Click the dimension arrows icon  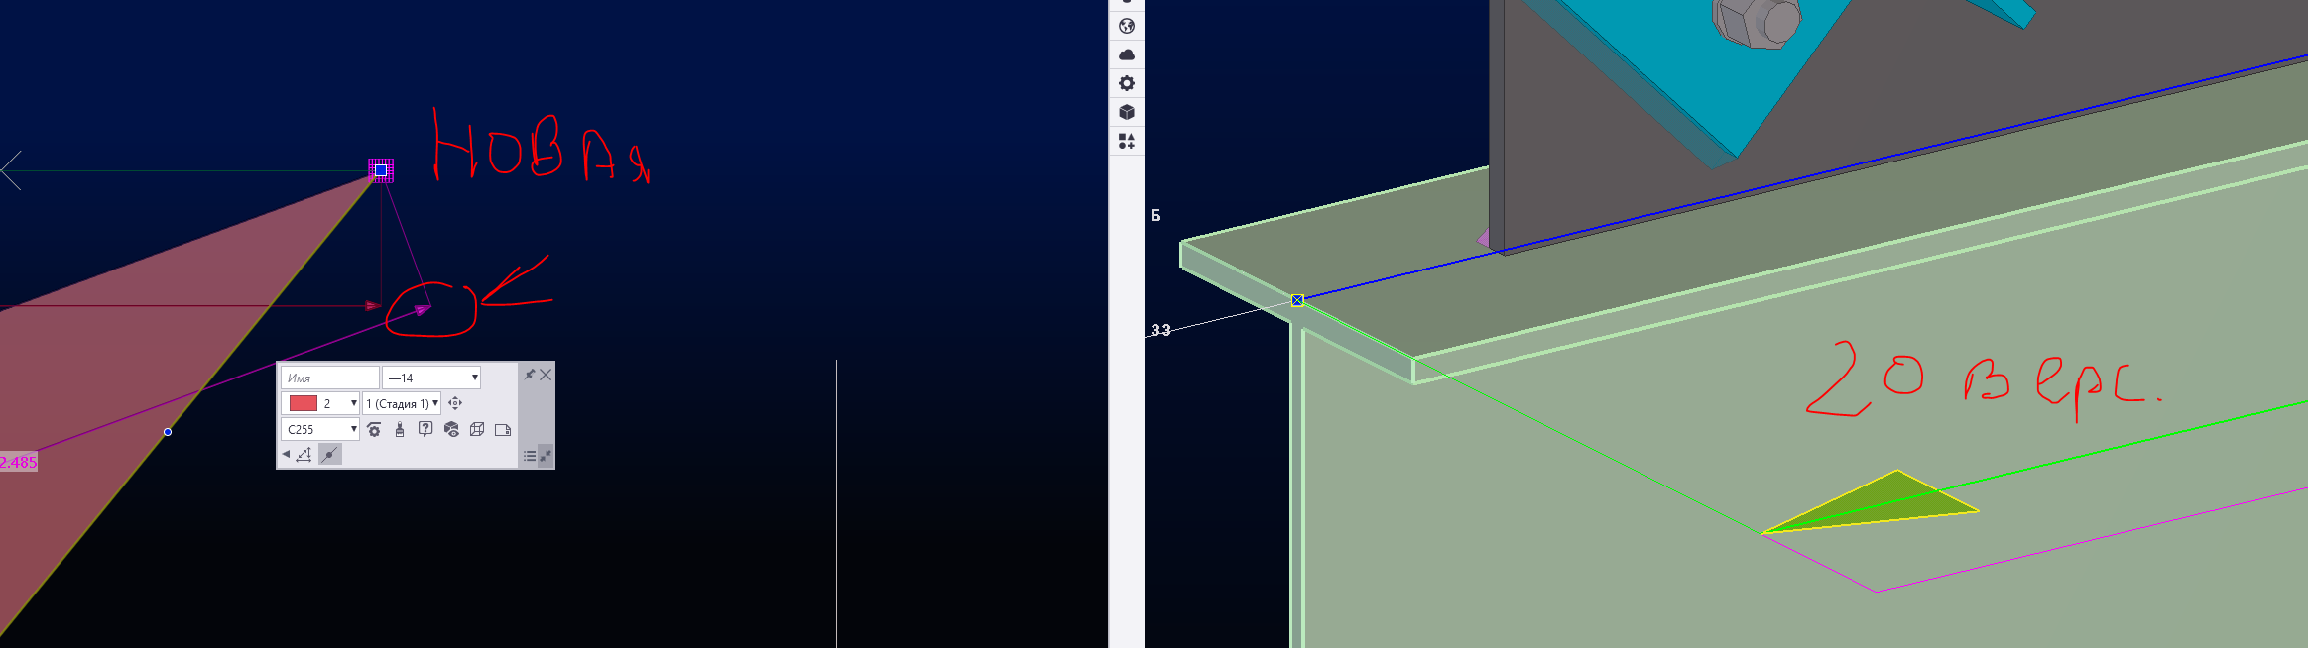304,455
